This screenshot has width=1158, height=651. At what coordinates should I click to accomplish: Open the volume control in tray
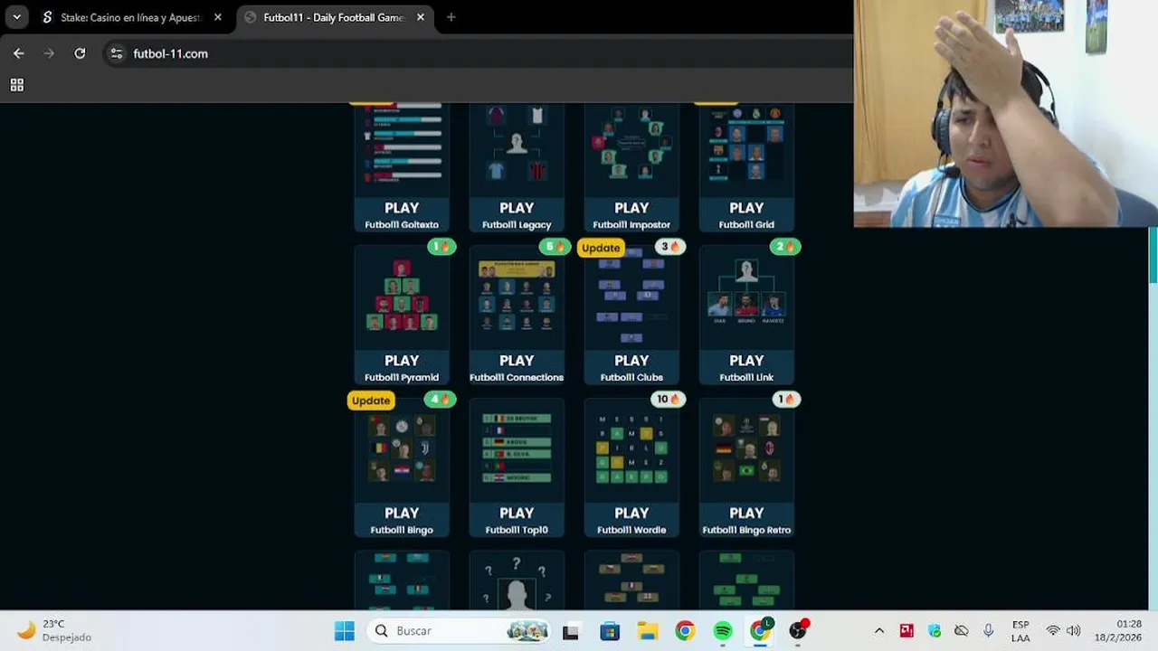click(1074, 631)
